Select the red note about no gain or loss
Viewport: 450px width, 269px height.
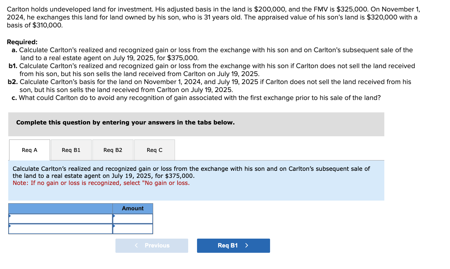click(x=101, y=183)
